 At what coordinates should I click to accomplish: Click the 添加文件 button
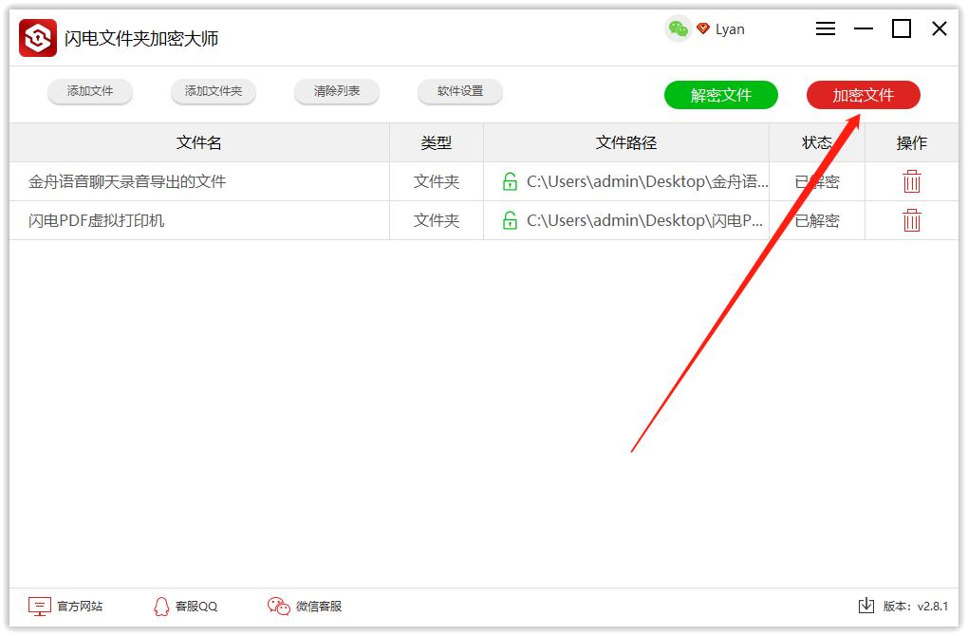click(89, 91)
